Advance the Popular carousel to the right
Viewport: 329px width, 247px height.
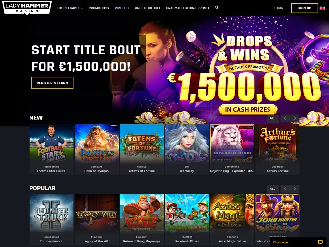pos(295,189)
